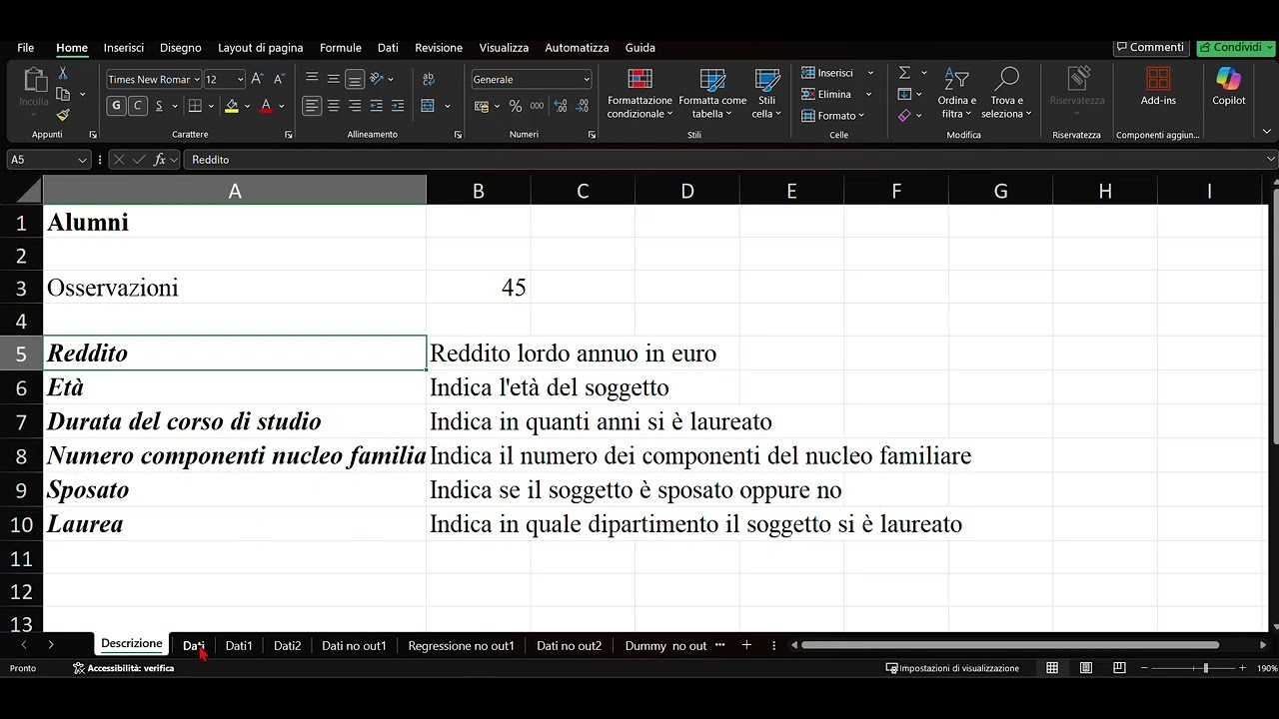Expand Trova e seleziona menu
1279x719 pixels.
tap(1006, 94)
